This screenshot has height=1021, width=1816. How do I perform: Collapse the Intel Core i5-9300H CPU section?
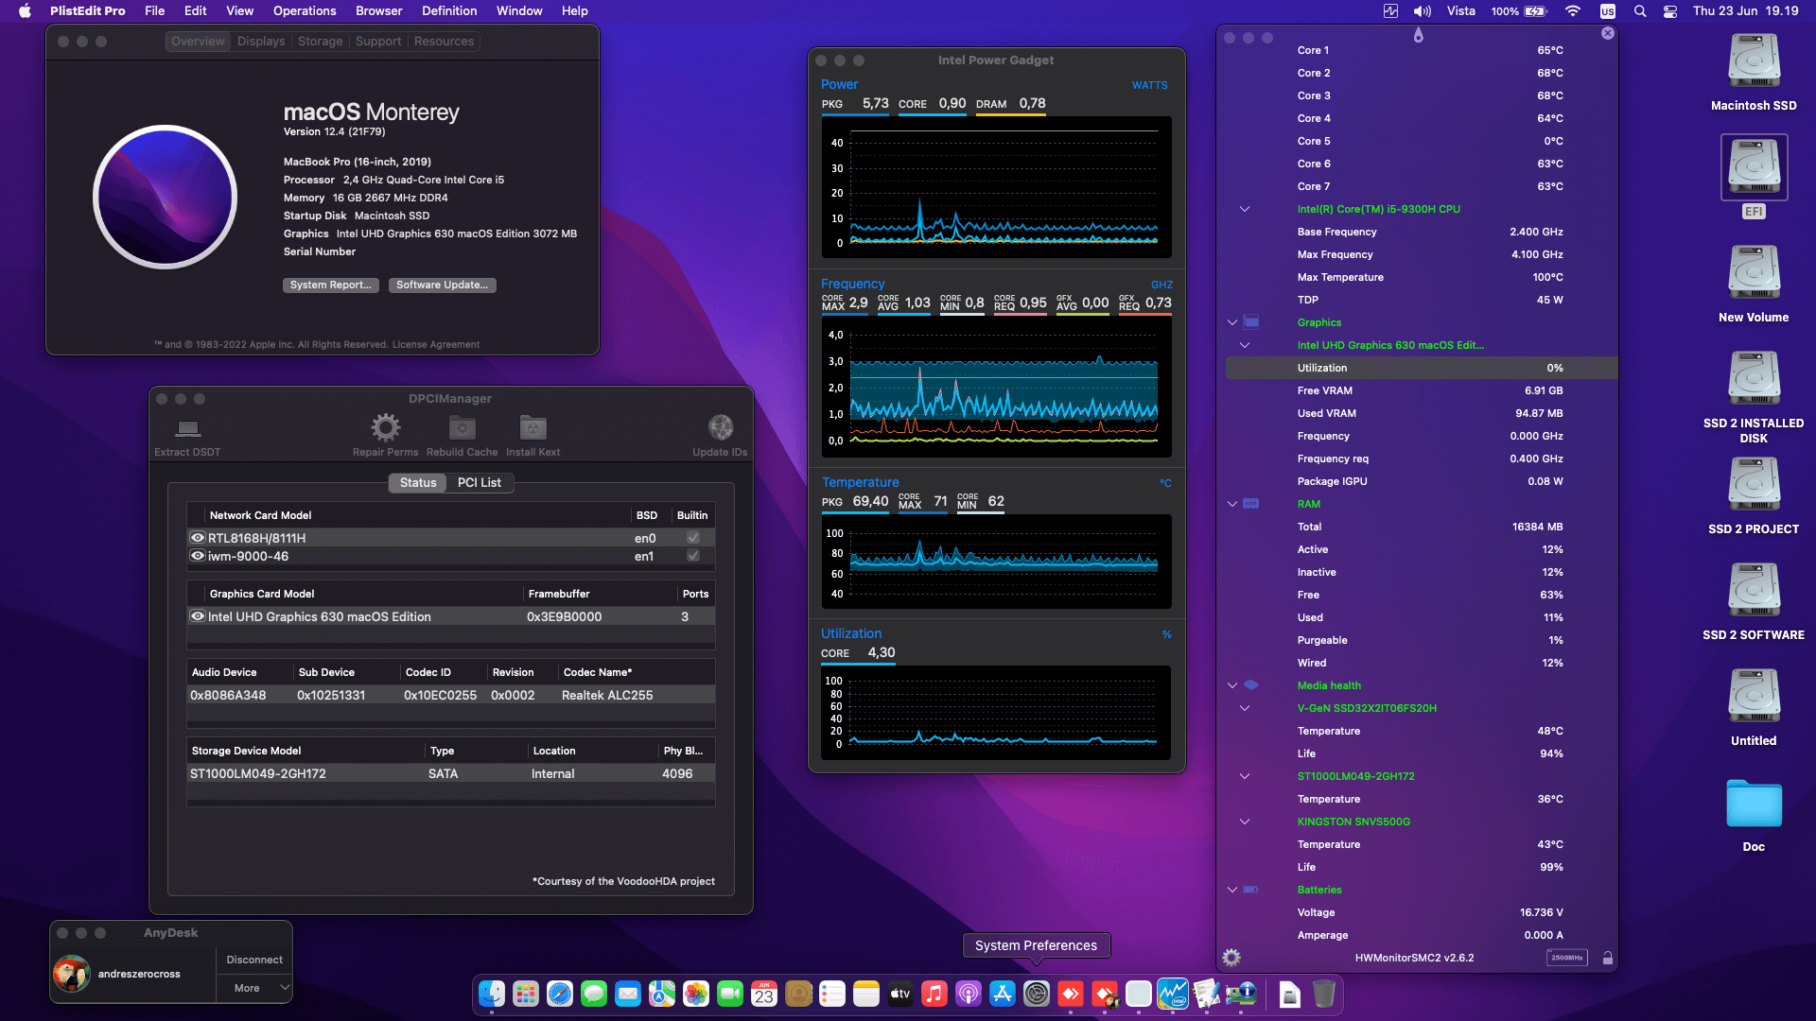pyautogui.click(x=1245, y=209)
